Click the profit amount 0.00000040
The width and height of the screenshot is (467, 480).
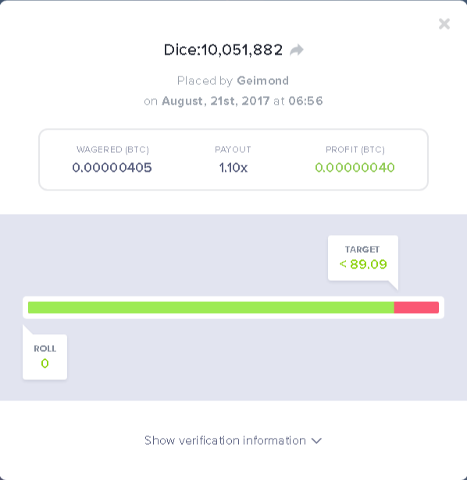coord(355,168)
